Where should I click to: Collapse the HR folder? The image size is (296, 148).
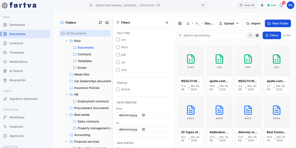(x=66, y=95)
